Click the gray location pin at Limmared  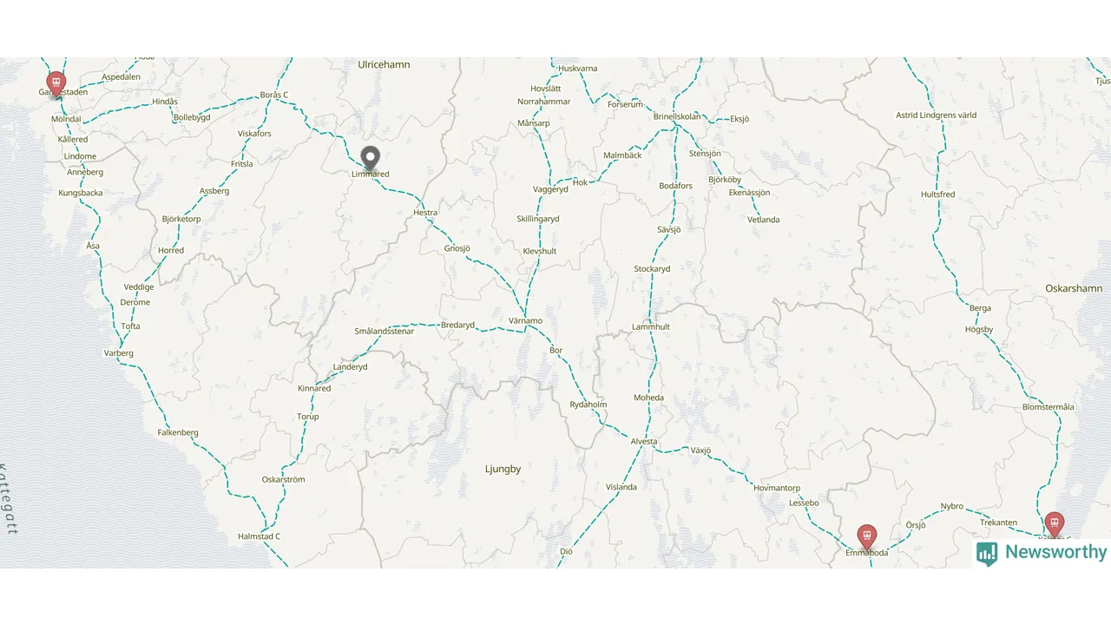click(371, 158)
